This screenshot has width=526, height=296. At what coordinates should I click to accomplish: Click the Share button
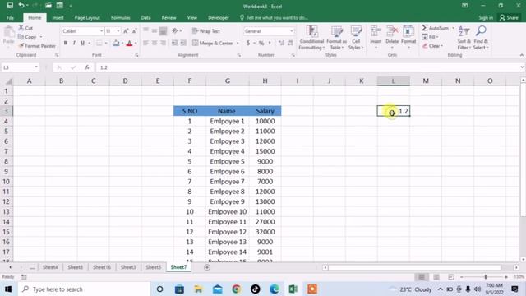pos(509,17)
